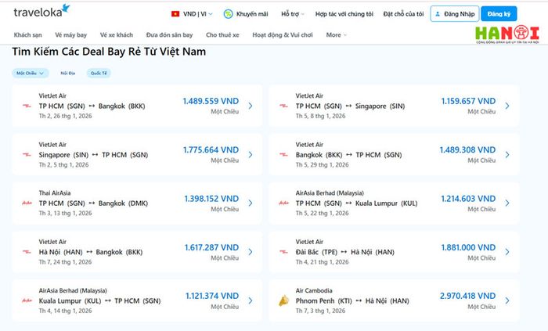Select the Vé máy bay tab
Image resolution: width=548 pixels, height=331 pixels.
(71, 35)
